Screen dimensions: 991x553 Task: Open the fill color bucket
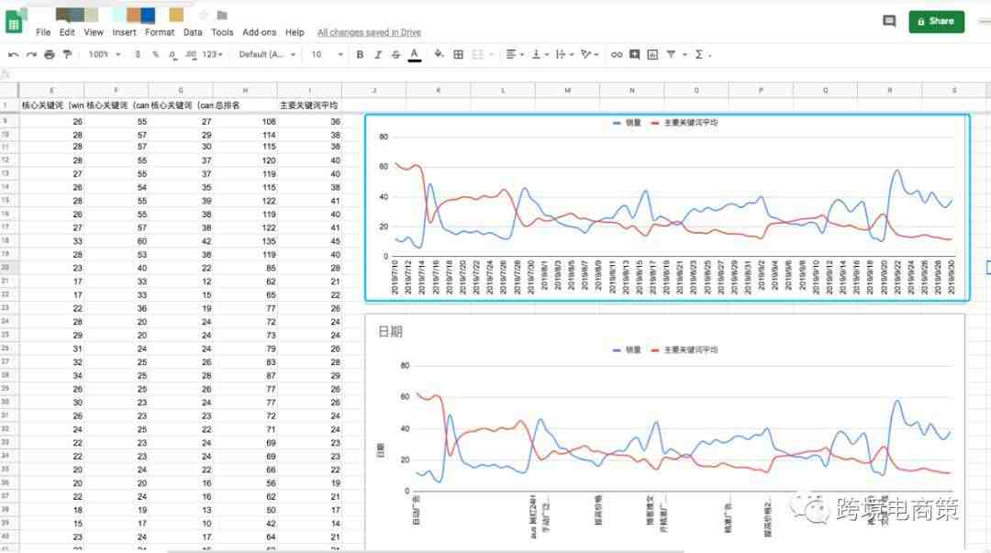coord(439,55)
